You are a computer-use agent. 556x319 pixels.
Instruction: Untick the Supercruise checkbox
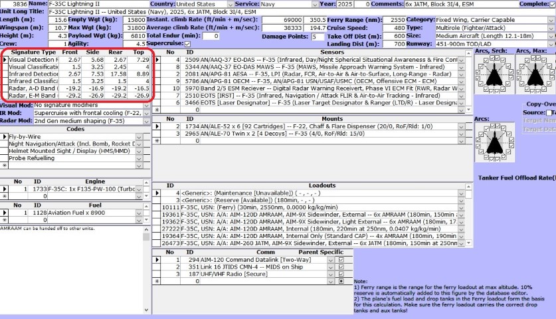[187, 44]
